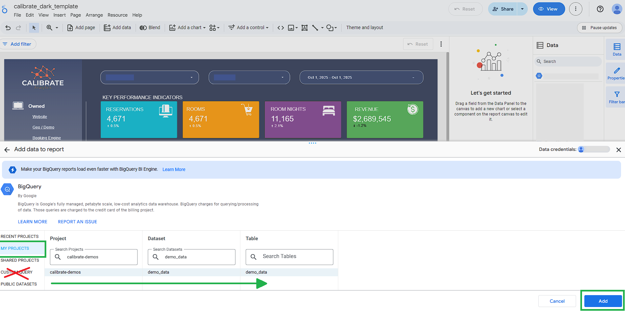Insert a URL embed element
The image size is (625, 311).
(280, 28)
